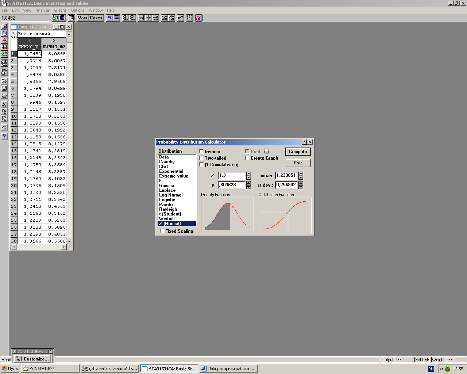Screen dimensions: 467x374
Task: Click the green icon plots button in left toolbar
Action: pos(4,54)
